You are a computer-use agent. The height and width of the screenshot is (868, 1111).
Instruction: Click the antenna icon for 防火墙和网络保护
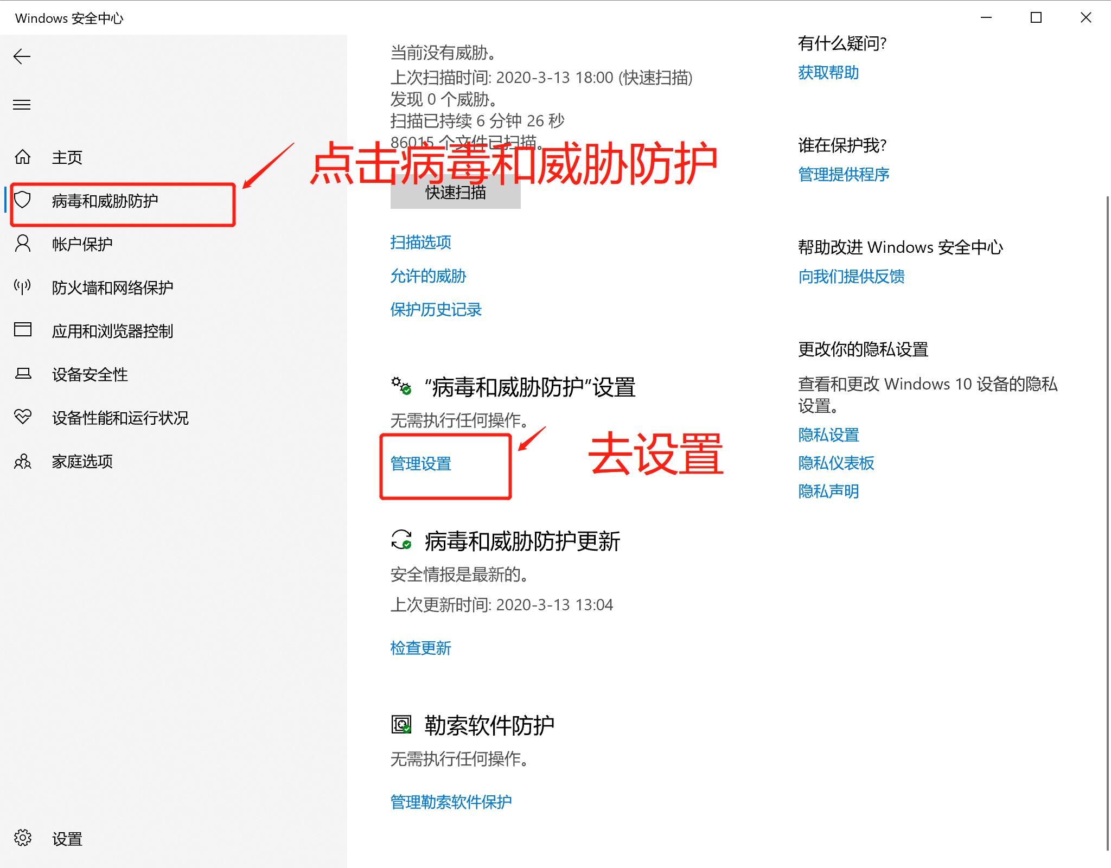[x=22, y=286]
